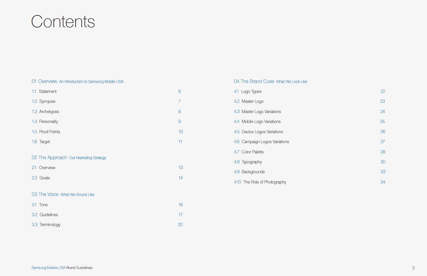Click page number 22 beside Logo Types
This screenshot has width=427, height=276.
click(x=383, y=91)
